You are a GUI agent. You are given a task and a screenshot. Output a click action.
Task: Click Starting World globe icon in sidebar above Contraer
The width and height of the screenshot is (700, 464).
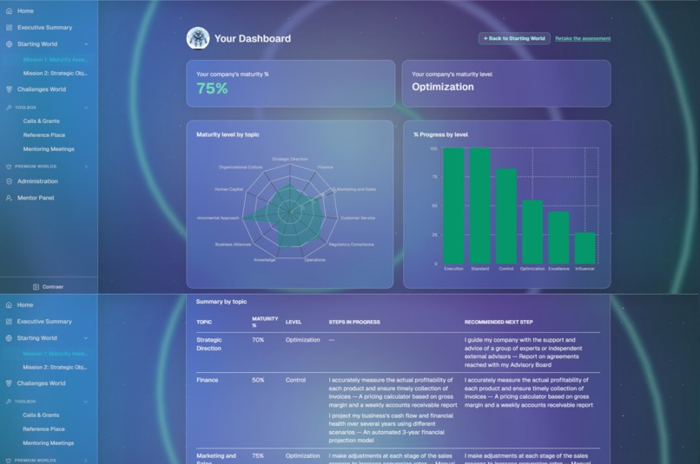9,44
